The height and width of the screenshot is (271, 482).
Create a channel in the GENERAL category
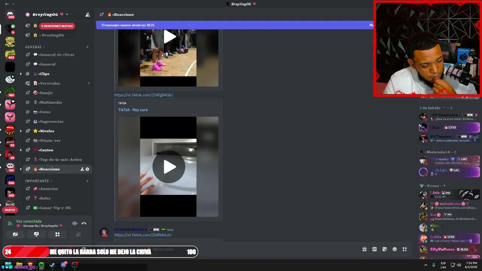pos(87,47)
